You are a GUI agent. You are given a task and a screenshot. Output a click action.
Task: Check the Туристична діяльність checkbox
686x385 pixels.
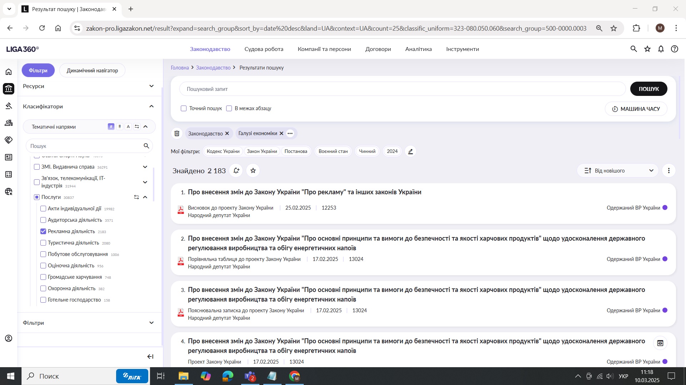click(x=43, y=243)
